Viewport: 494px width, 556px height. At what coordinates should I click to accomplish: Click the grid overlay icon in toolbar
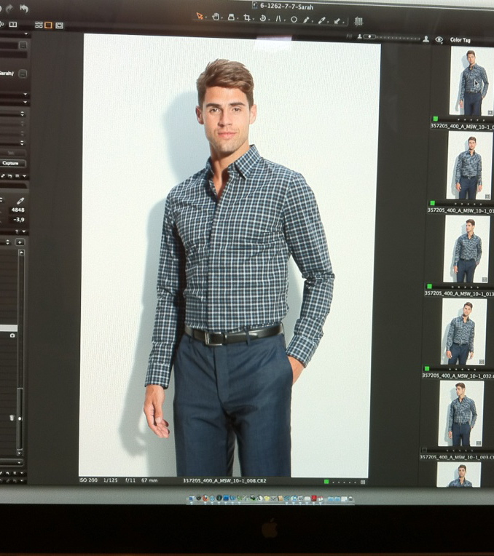(x=358, y=21)
